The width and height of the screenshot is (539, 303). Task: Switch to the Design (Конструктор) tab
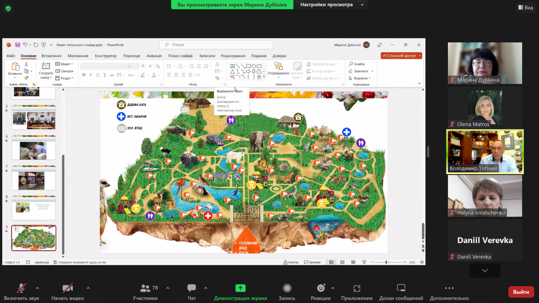point(106,56)
